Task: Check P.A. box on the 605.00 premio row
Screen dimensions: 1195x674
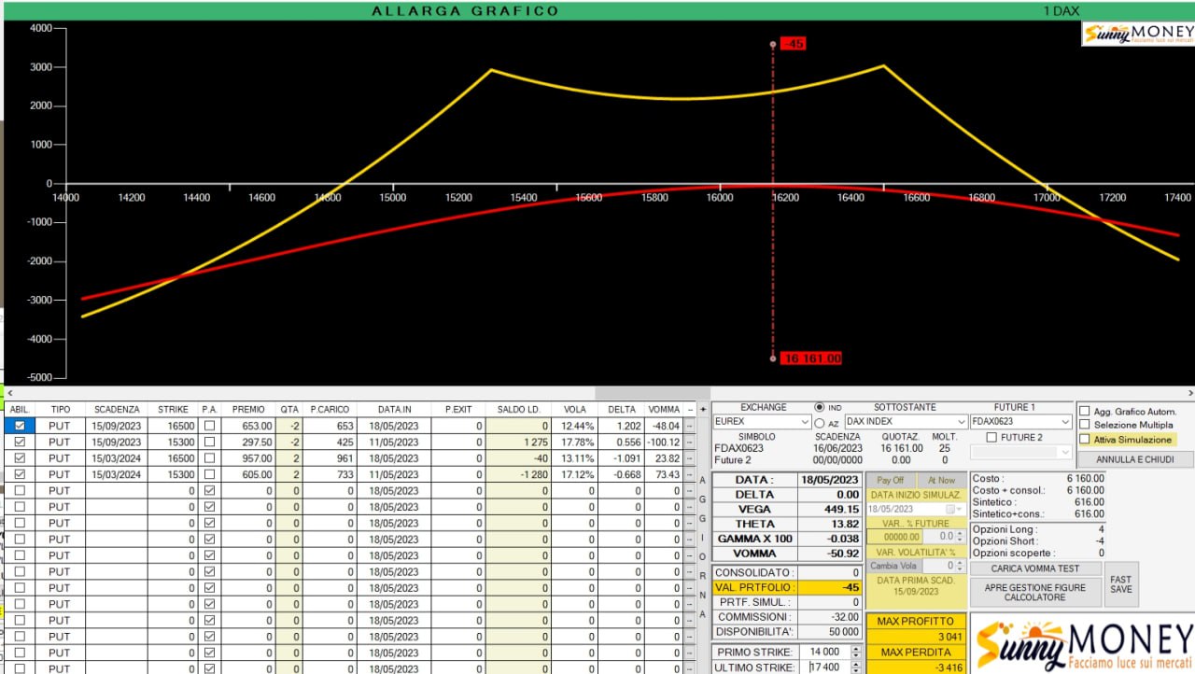Action: pyautogui.click(x=209, y=474)
